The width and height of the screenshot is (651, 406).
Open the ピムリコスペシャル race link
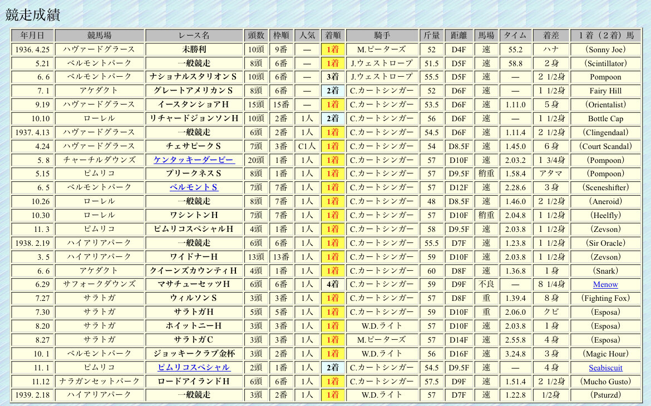[x=194, y=368]
